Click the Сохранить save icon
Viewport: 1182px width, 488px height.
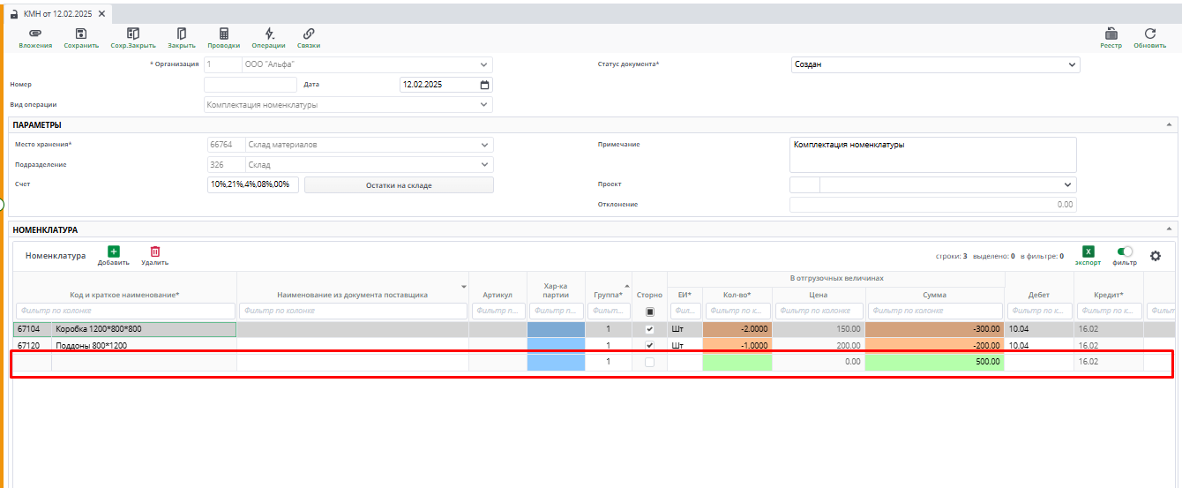[x=81, y=34]
